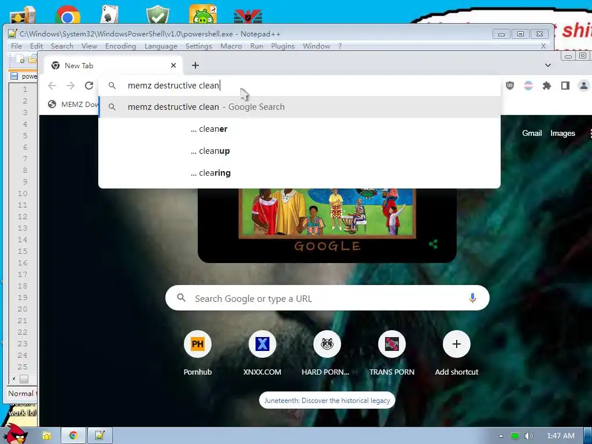Open the green shield desktop icon
The height and width of the screenshot is (444, 592).
tap(158, 14)
